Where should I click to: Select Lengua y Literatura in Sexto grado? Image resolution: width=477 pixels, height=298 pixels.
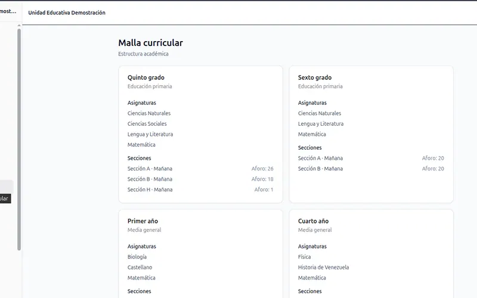pos(321,124)
